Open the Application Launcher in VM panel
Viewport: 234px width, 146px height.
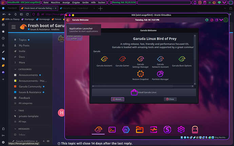pos(68,20)
